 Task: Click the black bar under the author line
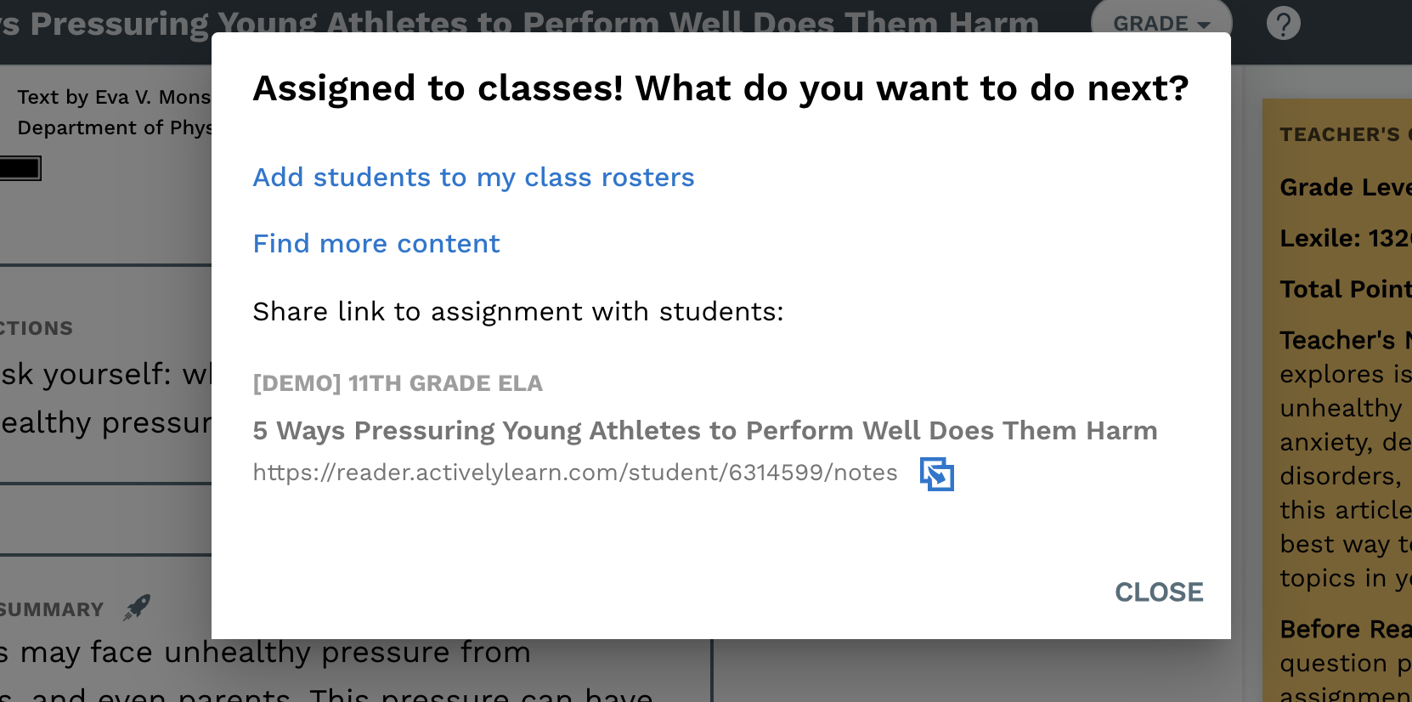tap(20, 168)
